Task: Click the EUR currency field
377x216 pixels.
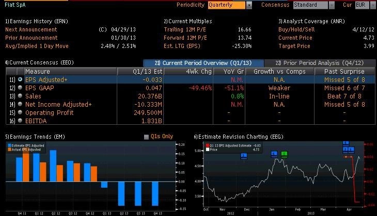Action: [362, 5]
